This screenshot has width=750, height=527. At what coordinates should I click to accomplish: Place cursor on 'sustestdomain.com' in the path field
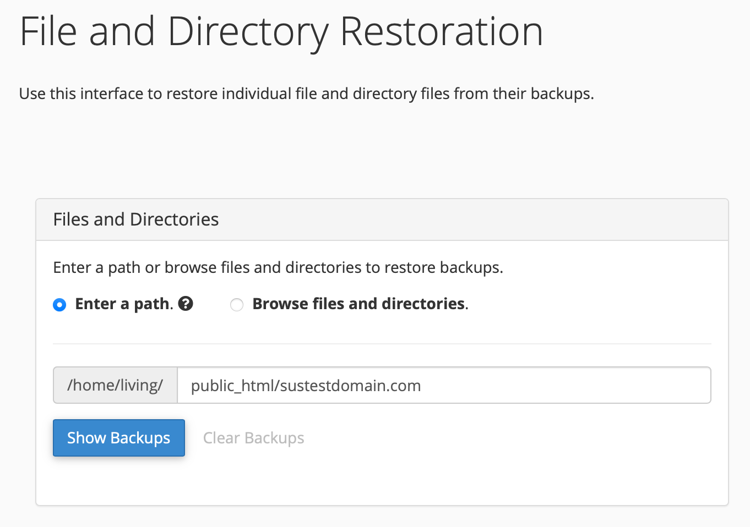[350, 386]
